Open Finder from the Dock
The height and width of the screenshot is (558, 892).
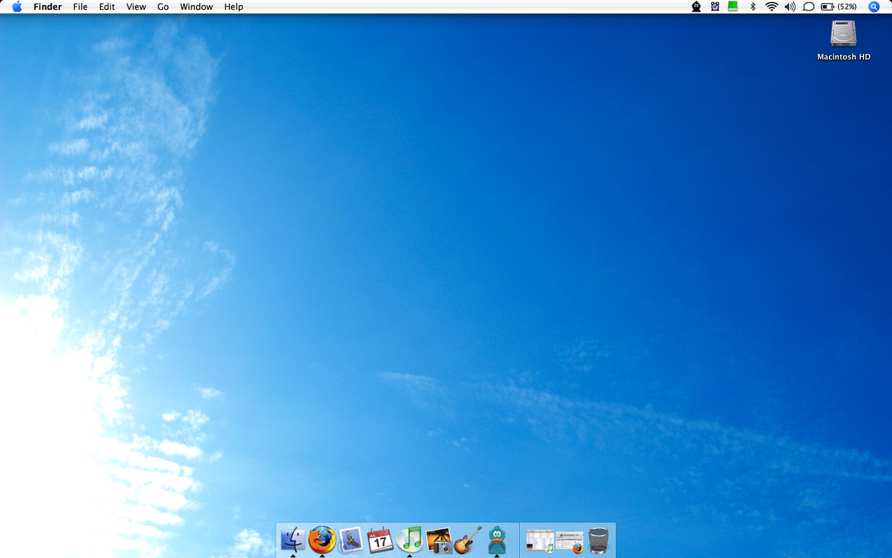293,540
